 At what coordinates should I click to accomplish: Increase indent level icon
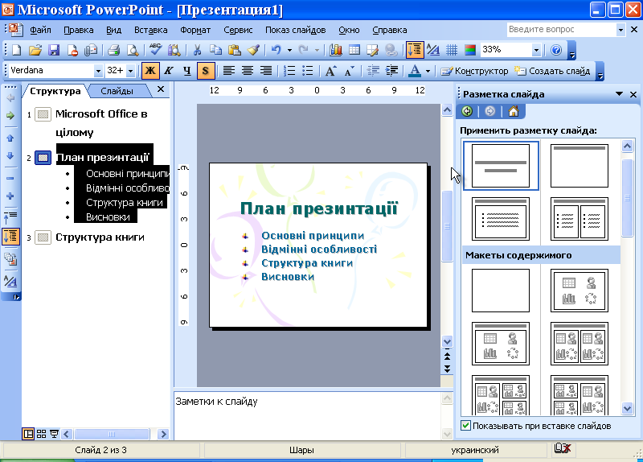pyautogui.click(x=391, y=71)
